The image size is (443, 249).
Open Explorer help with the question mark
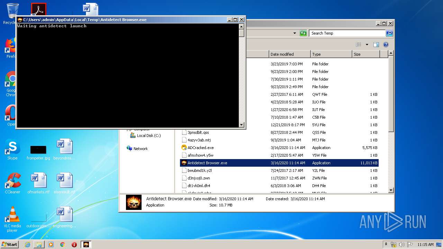click(x=386, y=45)
